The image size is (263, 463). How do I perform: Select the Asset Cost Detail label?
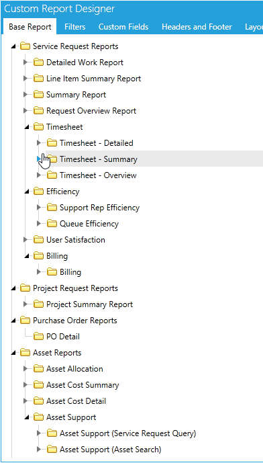76,401
